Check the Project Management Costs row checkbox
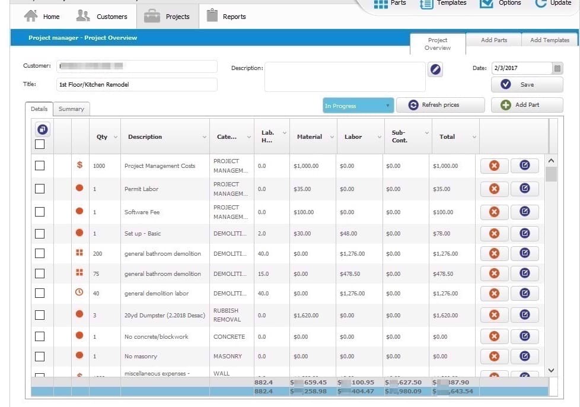Viewport: 580px width, 407px height. (x=40, y=166)
